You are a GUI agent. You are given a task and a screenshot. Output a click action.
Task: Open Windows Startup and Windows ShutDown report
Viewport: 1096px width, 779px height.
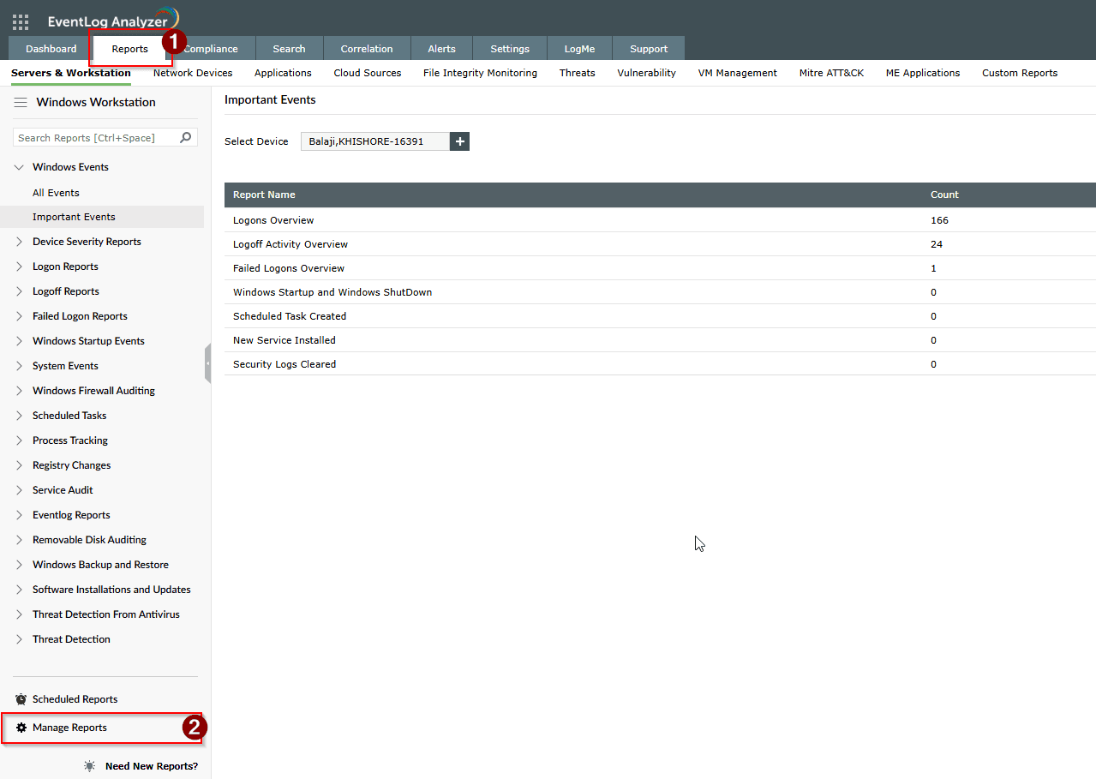tap(332, 292)
